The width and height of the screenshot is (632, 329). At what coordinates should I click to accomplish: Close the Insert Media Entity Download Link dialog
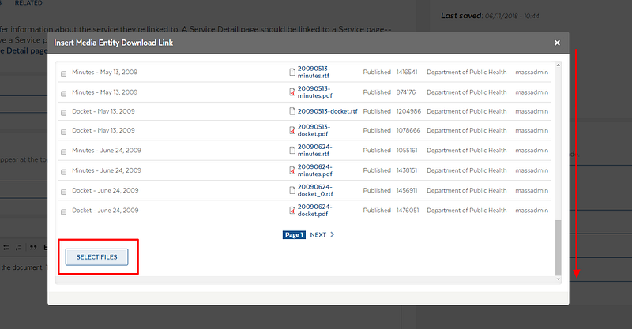[557, 43]
